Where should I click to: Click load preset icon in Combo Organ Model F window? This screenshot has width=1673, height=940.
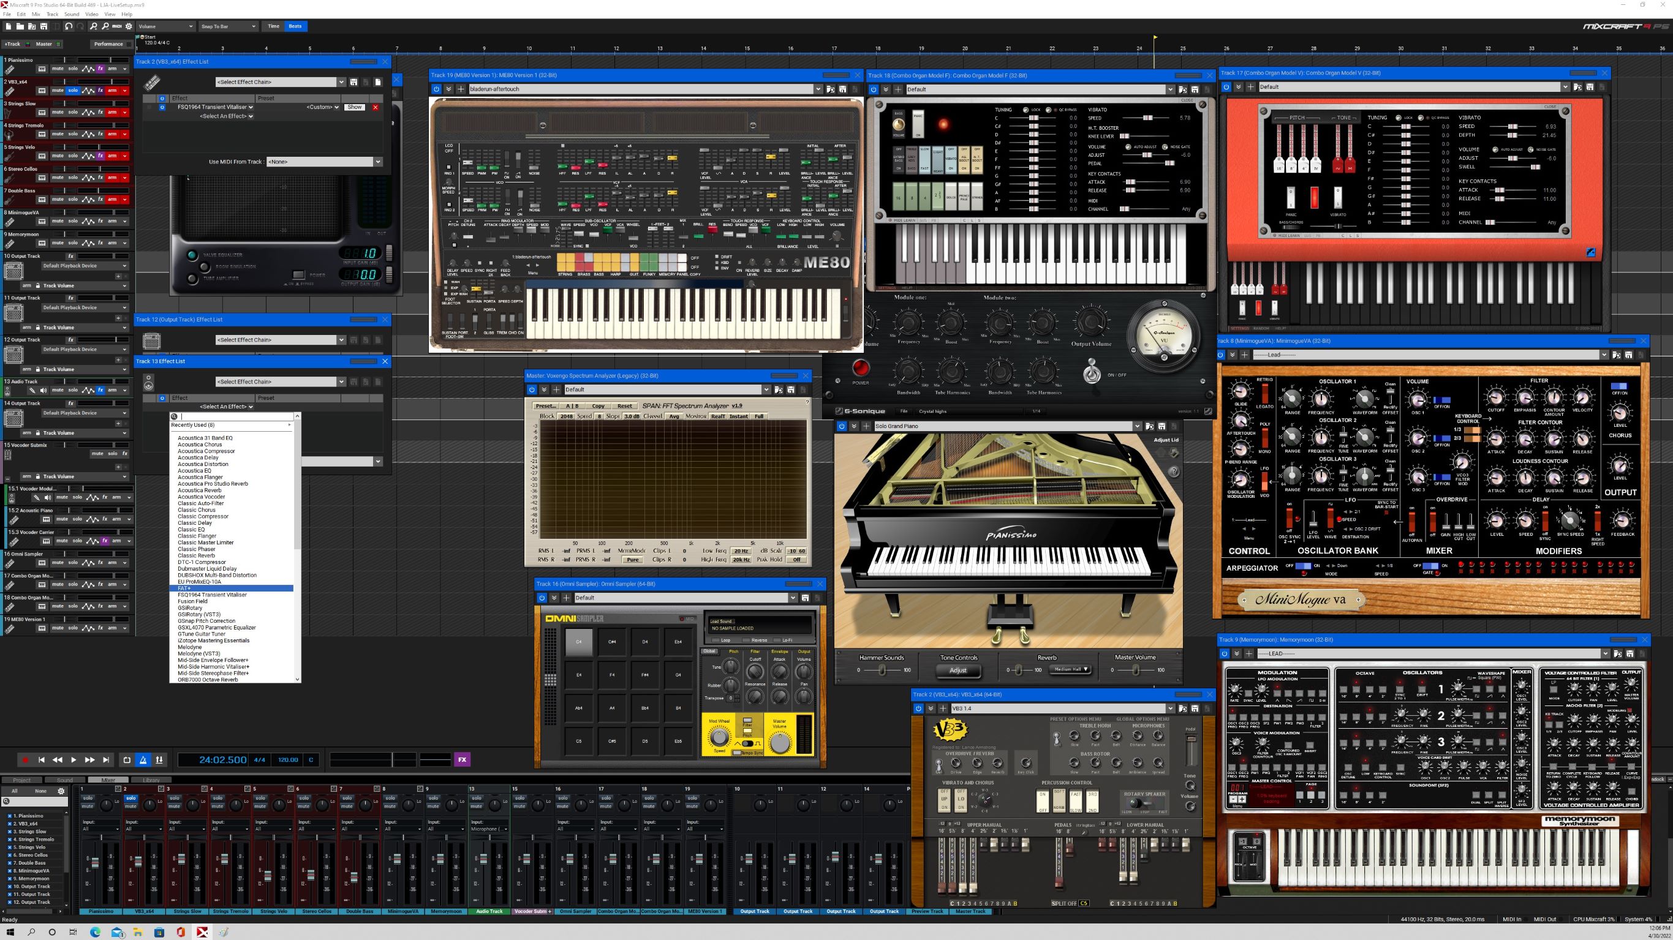click(x=1184, y=89)
